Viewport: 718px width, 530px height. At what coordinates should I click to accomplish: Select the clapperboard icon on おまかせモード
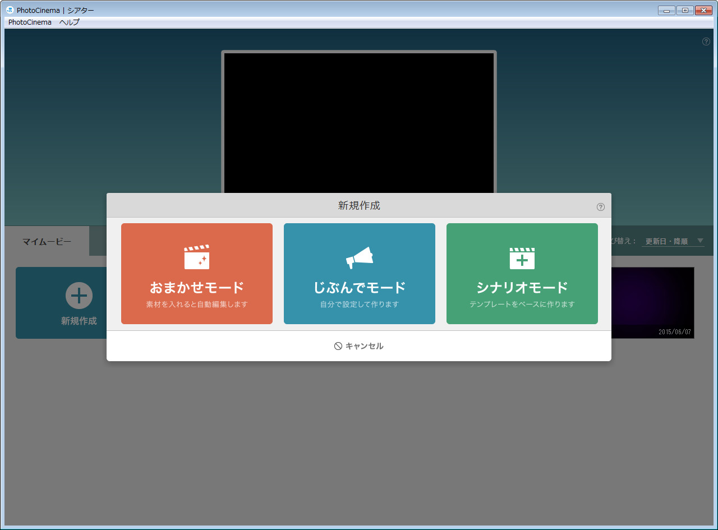(196, 257)
